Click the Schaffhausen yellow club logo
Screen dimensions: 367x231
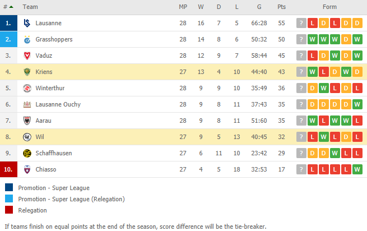click(x=27, y=153)
